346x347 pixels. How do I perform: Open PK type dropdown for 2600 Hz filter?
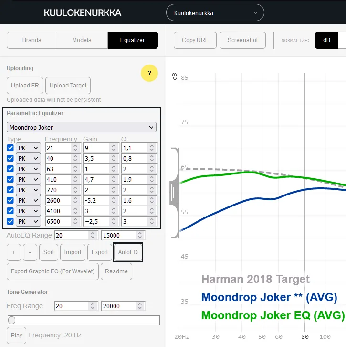(x=28, y=200)
